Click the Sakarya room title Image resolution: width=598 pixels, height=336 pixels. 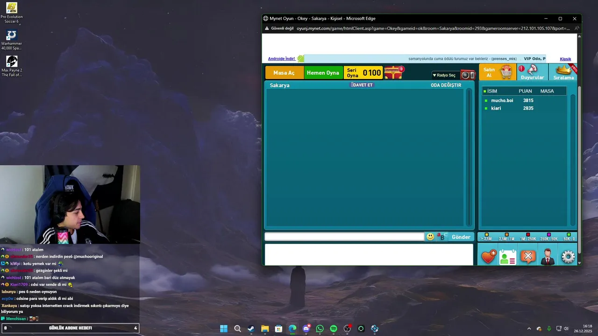pos(279,85)
